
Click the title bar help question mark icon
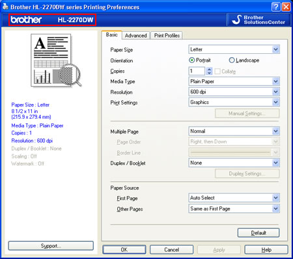[x=275, y=7]
